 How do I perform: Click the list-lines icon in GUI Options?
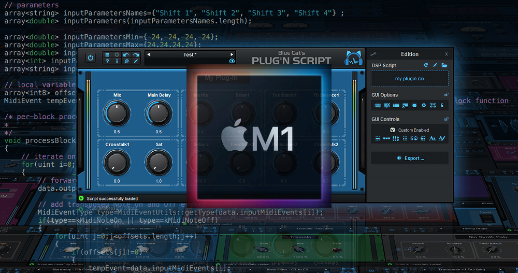tap(396, 106)
